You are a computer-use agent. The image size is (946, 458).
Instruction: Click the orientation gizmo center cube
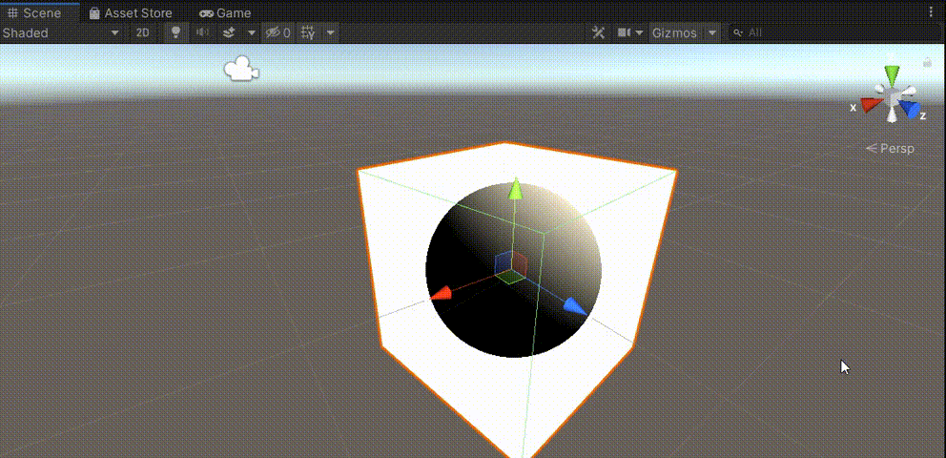tap(892, 97)
